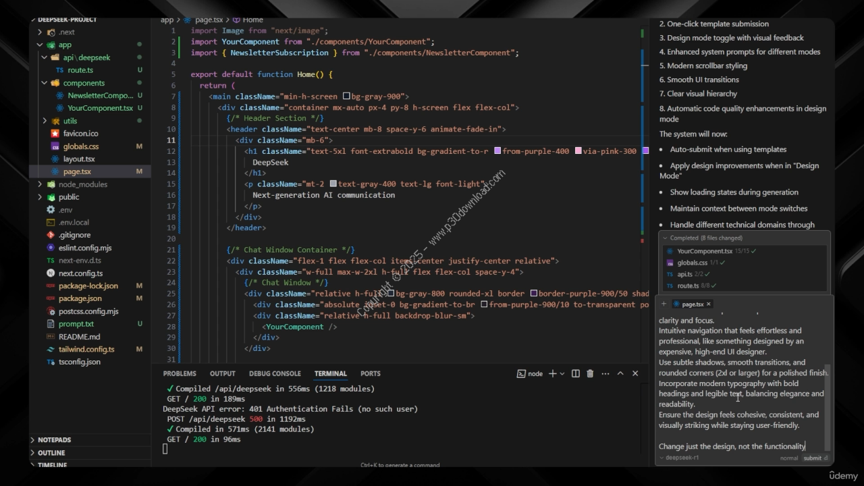
Task: Open the DEBUG CONSOLE tab
Action: pyautogui.click(x=275, y=373)
